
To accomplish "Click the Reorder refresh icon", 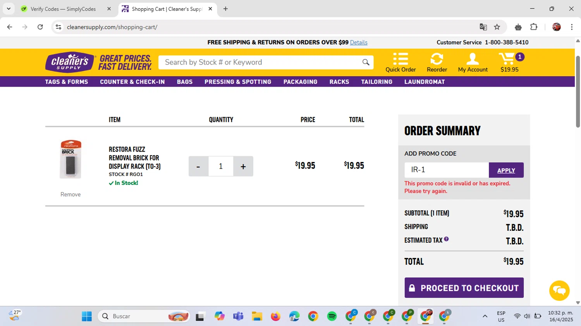I will point(437,58).
